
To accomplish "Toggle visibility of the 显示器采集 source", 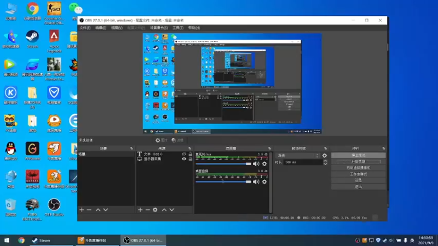I will click(x=184, y=159).
